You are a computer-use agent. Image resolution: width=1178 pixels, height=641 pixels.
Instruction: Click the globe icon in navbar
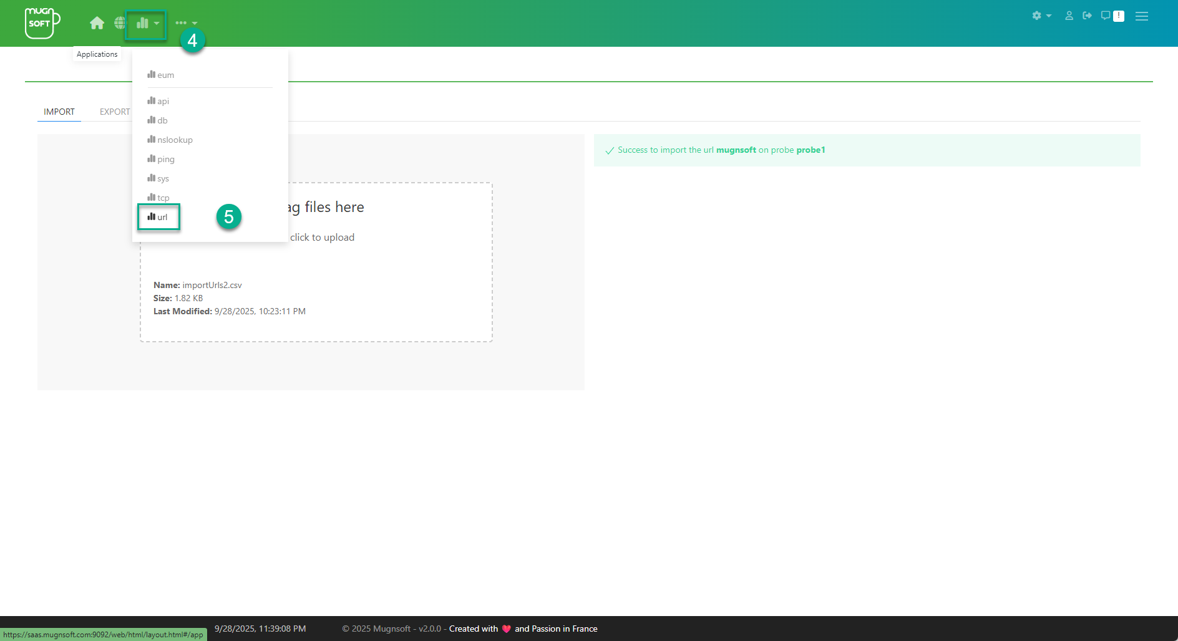pos(120,23)
